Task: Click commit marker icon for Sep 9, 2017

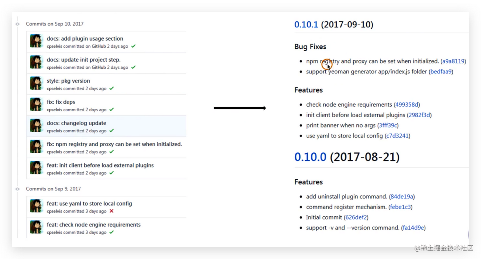Action: [x=17, y=189]
